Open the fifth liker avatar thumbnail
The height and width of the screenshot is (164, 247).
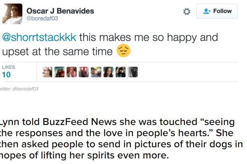point(96,72)
